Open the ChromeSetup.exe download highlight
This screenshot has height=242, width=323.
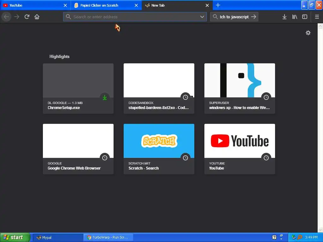click(x=78, y=89)
